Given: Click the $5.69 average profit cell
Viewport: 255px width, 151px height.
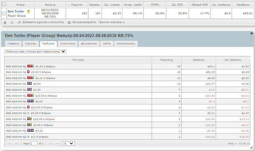Looking at the screenshot, I should (233, 72).
